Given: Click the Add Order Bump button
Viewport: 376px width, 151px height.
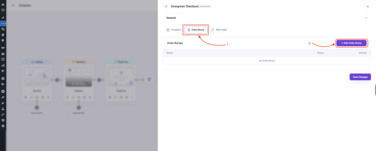Looking at the screenshot, I should [x=351, y=43].
